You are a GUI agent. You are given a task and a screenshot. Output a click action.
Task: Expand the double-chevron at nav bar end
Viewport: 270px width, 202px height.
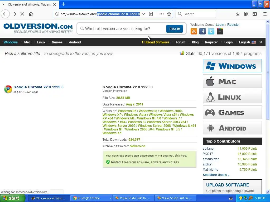point(261,42)
